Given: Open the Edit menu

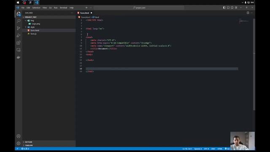Looking at the screenshot, I should click(28, 8).
